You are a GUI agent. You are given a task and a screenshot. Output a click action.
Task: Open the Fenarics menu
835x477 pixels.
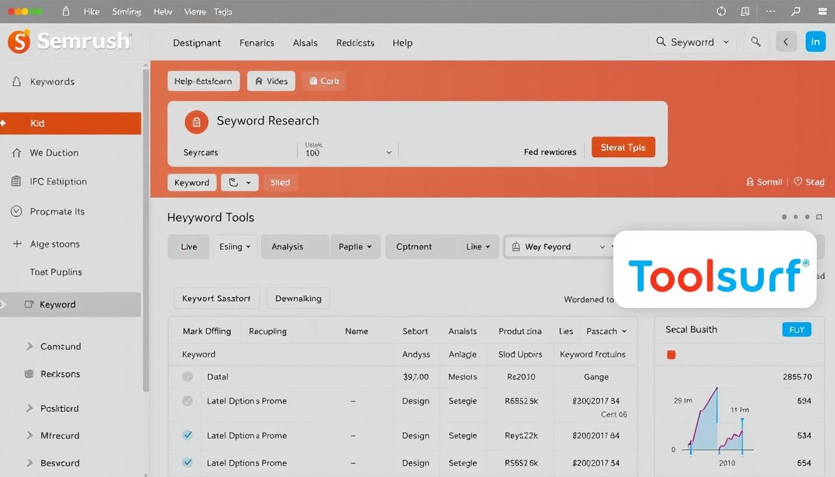click(257, 43)
